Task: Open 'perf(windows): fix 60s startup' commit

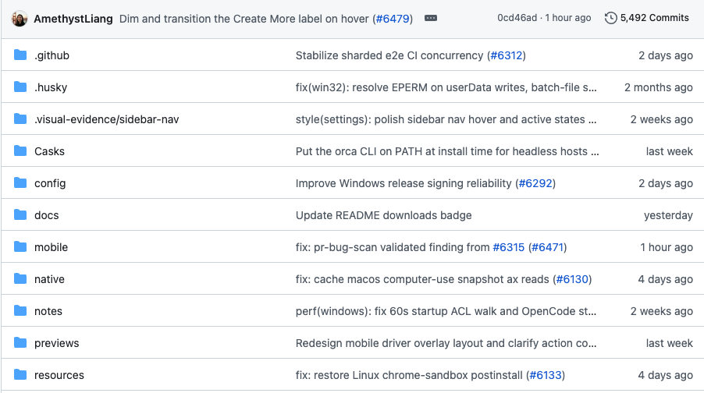Action: [x=446, y=311]
